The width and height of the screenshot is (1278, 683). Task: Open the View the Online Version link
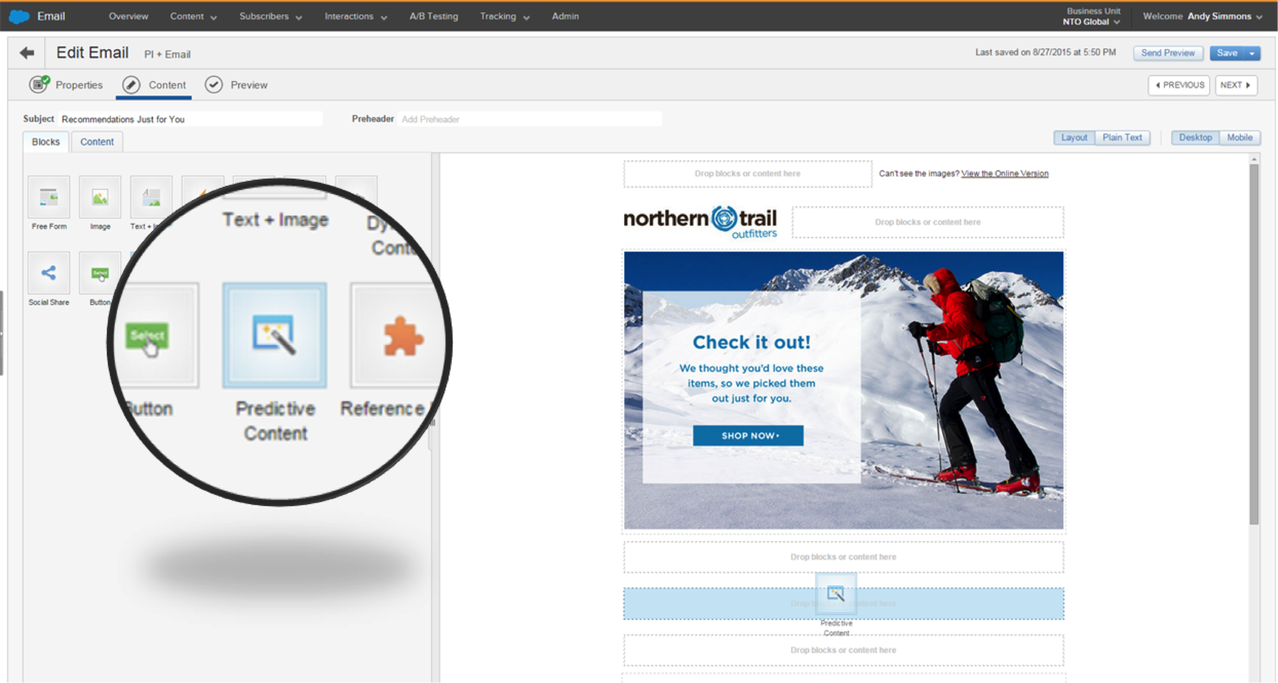(1004, 173)
